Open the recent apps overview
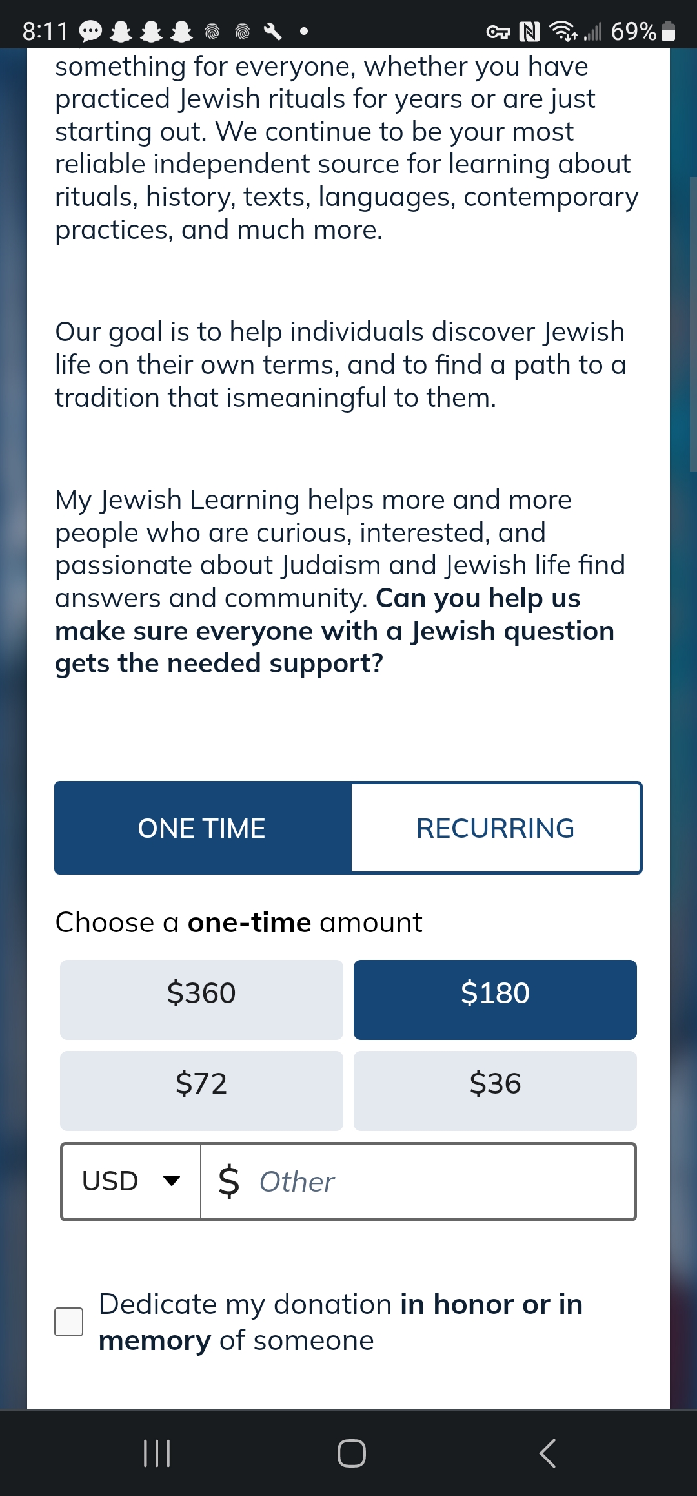697x1496 pixels. click(x=157, y=1453)
